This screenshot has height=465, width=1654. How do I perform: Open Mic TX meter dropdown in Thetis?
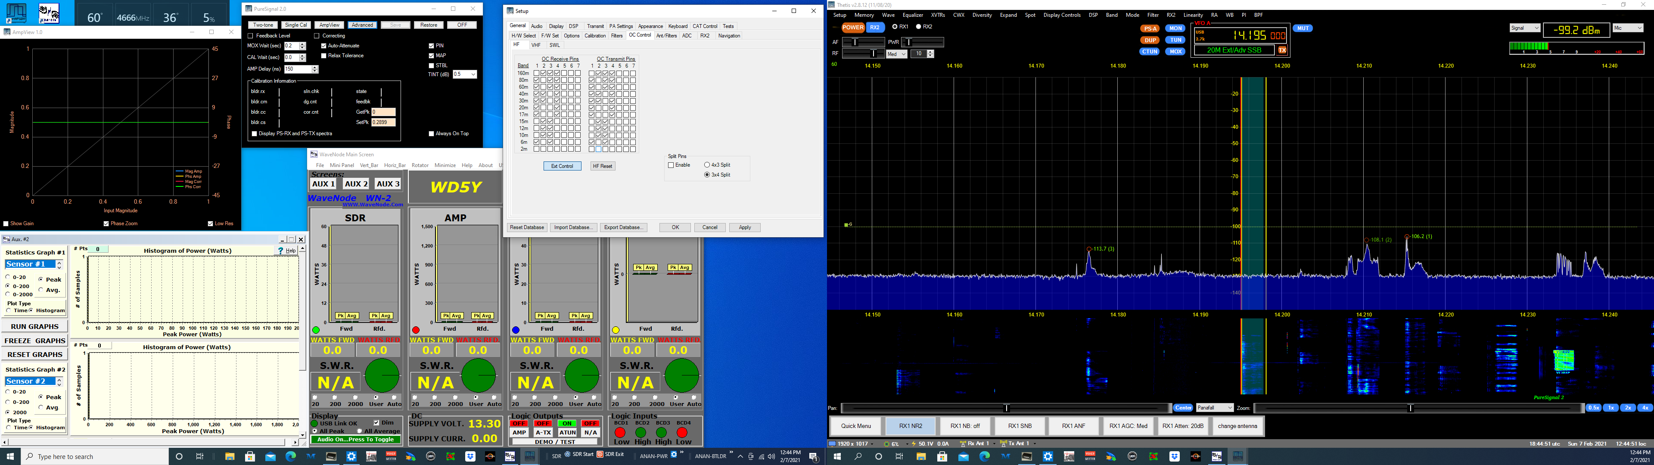[1628, 28]
